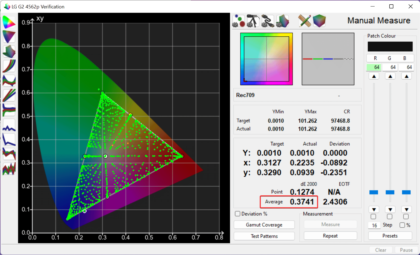
Task: Open colour space settings gamut gear icon
Action: (x=282, y=21)
